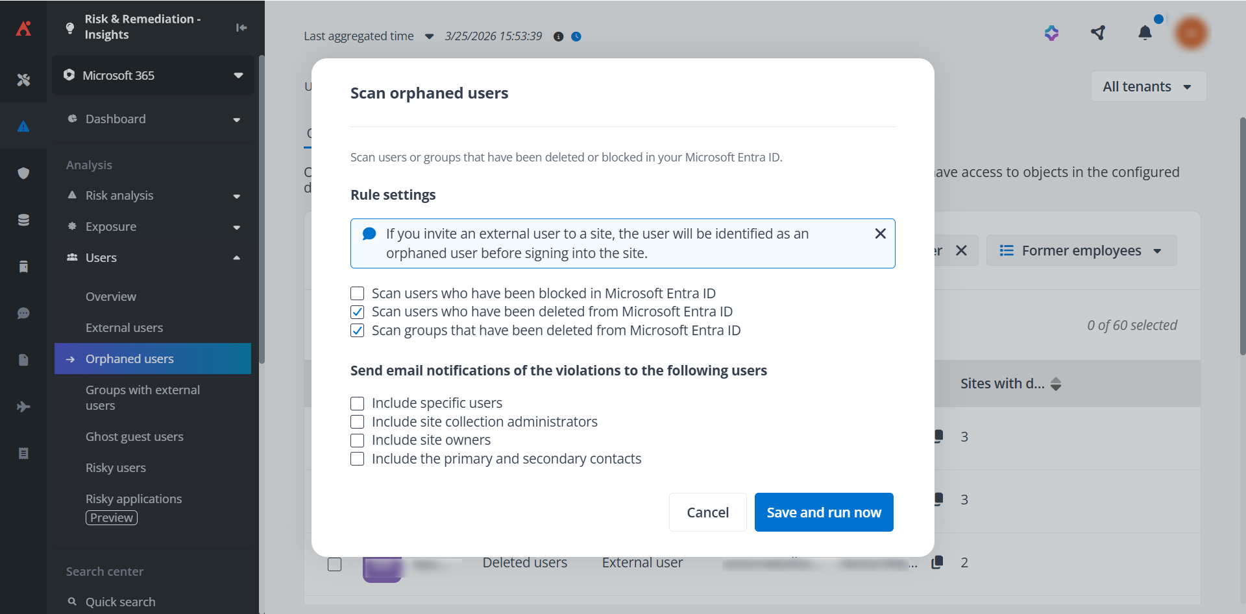This screenshot has width=1246, height=614.
Task: Click the lightbulb Insights icon
Action: pyautogui.click(x=70, y=28)
